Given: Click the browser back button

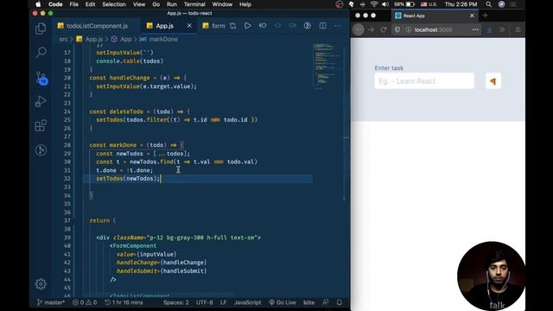Looking at the screenshot, I should tap(359, 29).
